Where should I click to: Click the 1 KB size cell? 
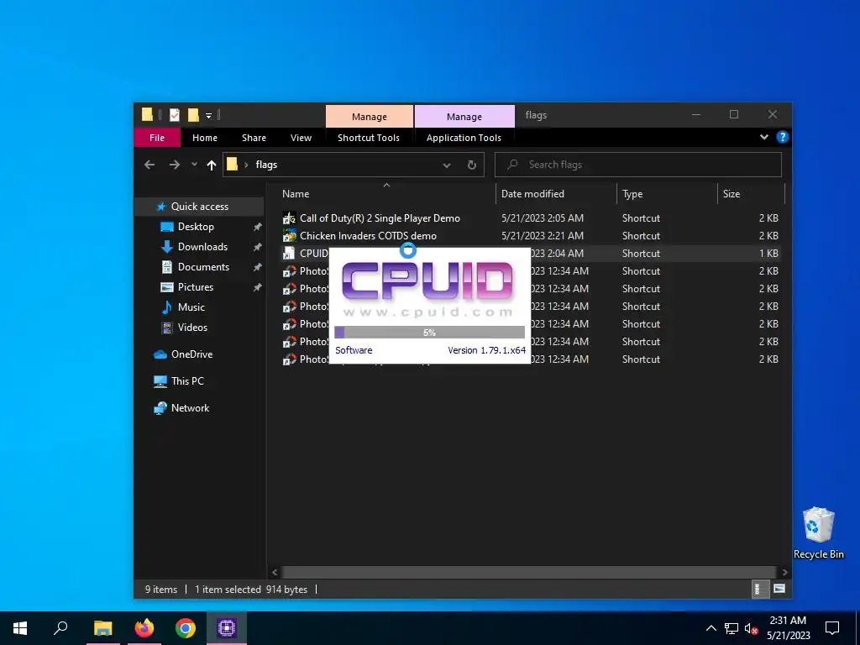point(768,254)
